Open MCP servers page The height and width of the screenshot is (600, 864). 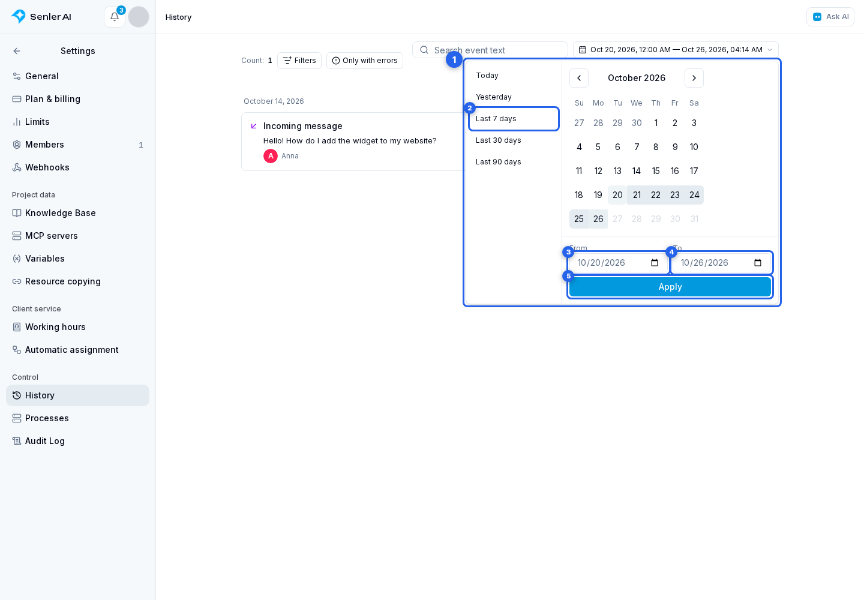pos(77,236)
